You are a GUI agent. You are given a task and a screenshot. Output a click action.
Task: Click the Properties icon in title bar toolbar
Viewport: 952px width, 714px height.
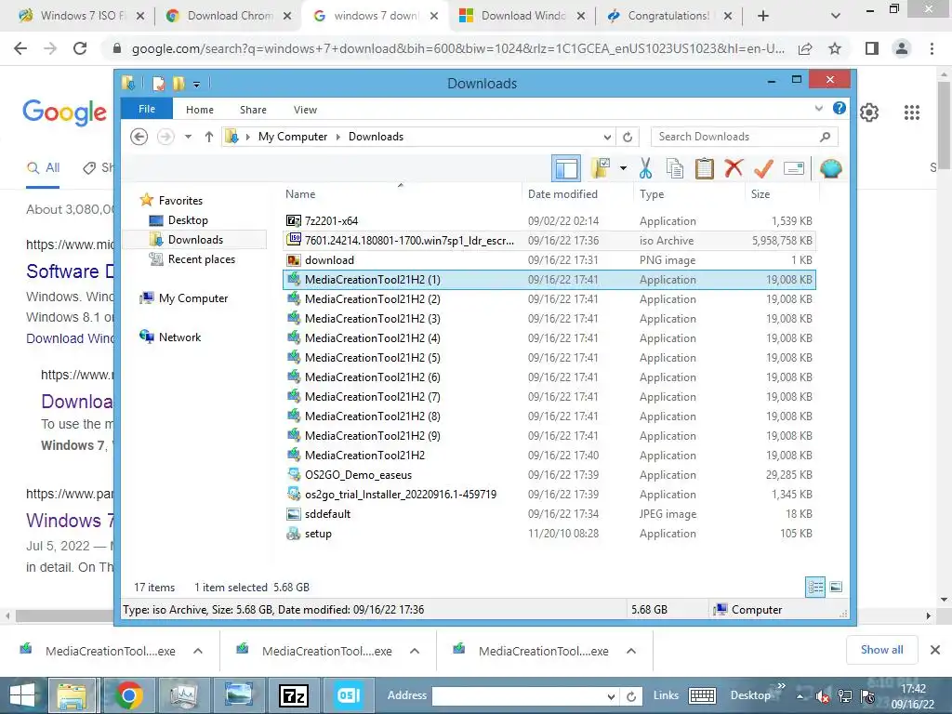coord(159,83)
